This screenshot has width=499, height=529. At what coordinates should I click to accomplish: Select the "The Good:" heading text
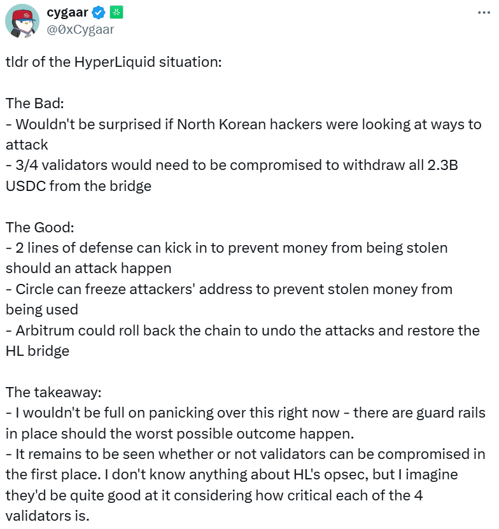pyautogui.click(x=39, y=227)
